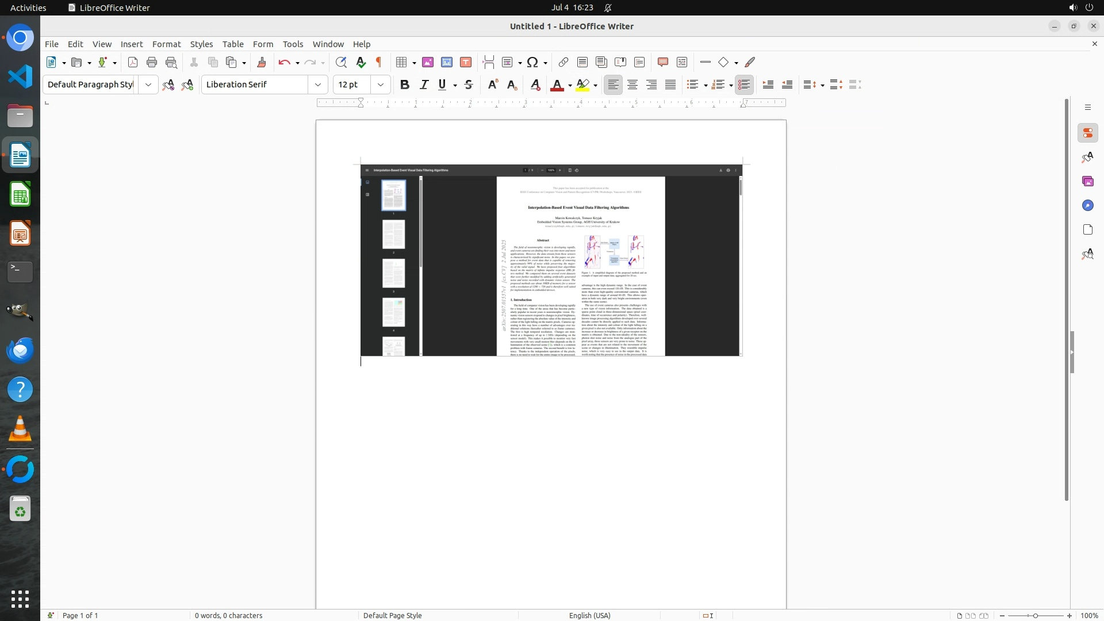Open the Insert Special Character tool
The width and height of the screenshot is (1104, 621).
pyautogui.click(x=532, y=62)
